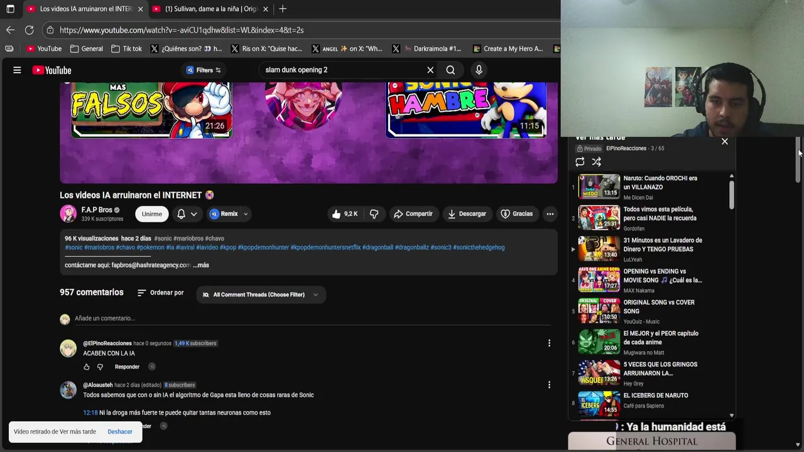This screenshot has height=452, width=804.
Task: Start voice search with the microphone
Action: click(x=479, y=70)
